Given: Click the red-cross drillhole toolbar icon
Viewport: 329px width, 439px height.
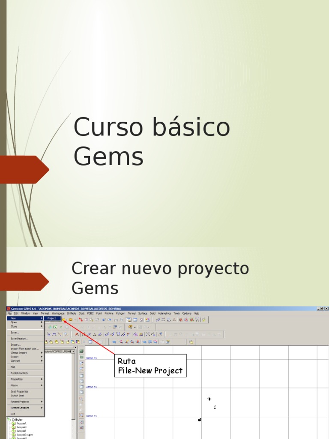Looking at the screenshot, I should click(x=81, y=320).
